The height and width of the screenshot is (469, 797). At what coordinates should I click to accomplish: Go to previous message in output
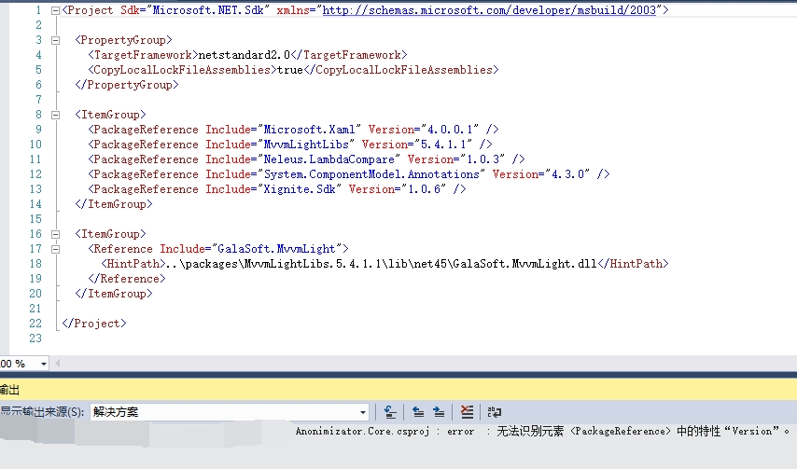click(418, 412)
